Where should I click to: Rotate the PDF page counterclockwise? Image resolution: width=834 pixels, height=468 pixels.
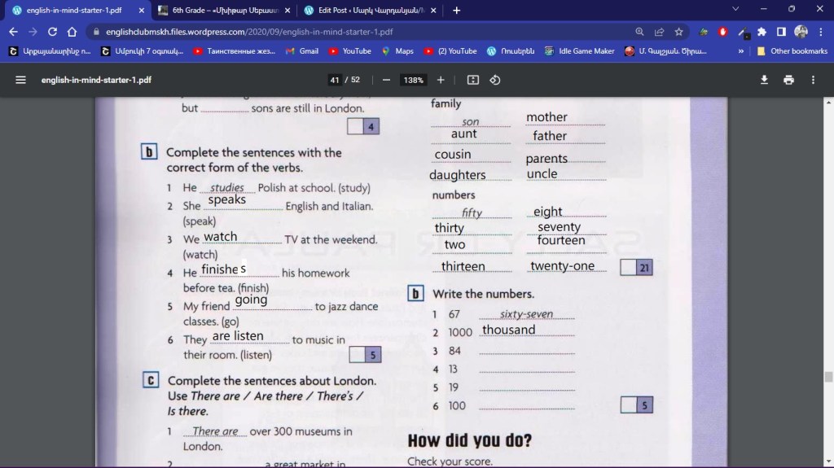pos(494,80)
